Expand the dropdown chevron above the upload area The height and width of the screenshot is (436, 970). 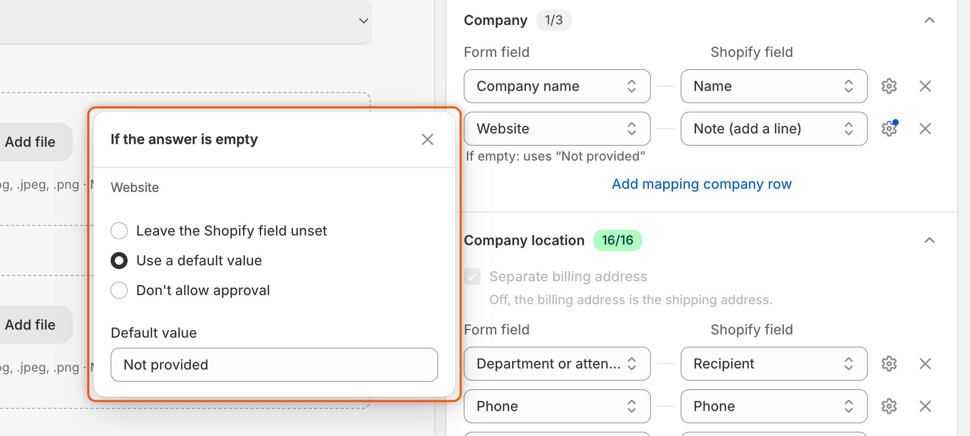(x=364, y=21)
